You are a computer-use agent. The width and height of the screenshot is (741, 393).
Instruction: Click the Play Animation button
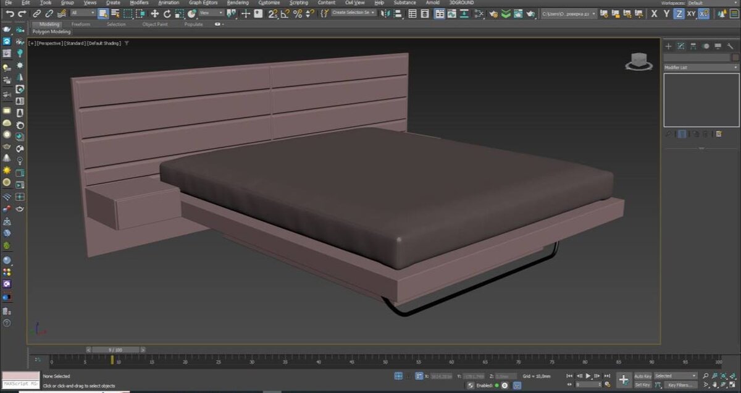(588, 376)
